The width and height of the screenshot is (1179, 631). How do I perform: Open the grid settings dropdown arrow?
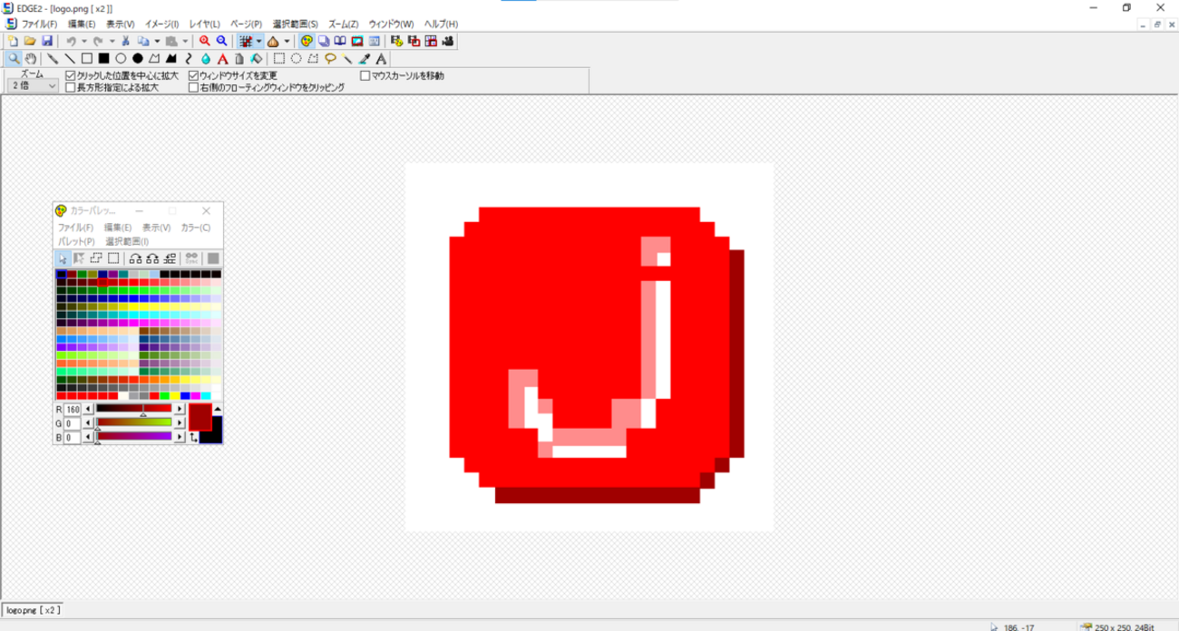point(258,41)
